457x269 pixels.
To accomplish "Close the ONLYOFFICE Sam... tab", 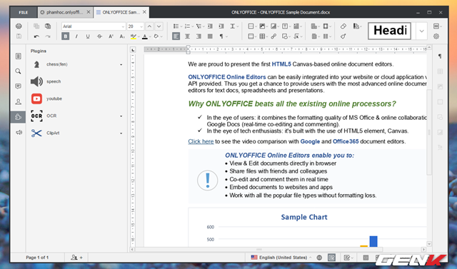I will click(x=144, y=12).
